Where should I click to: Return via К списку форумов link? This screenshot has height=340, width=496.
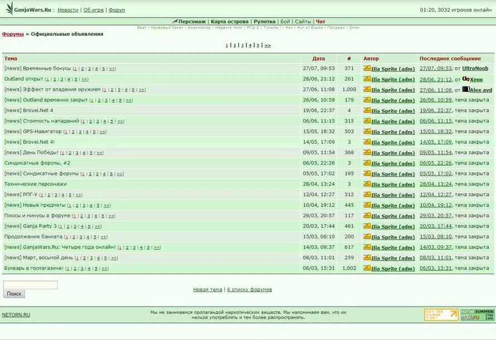coord(249,290)
